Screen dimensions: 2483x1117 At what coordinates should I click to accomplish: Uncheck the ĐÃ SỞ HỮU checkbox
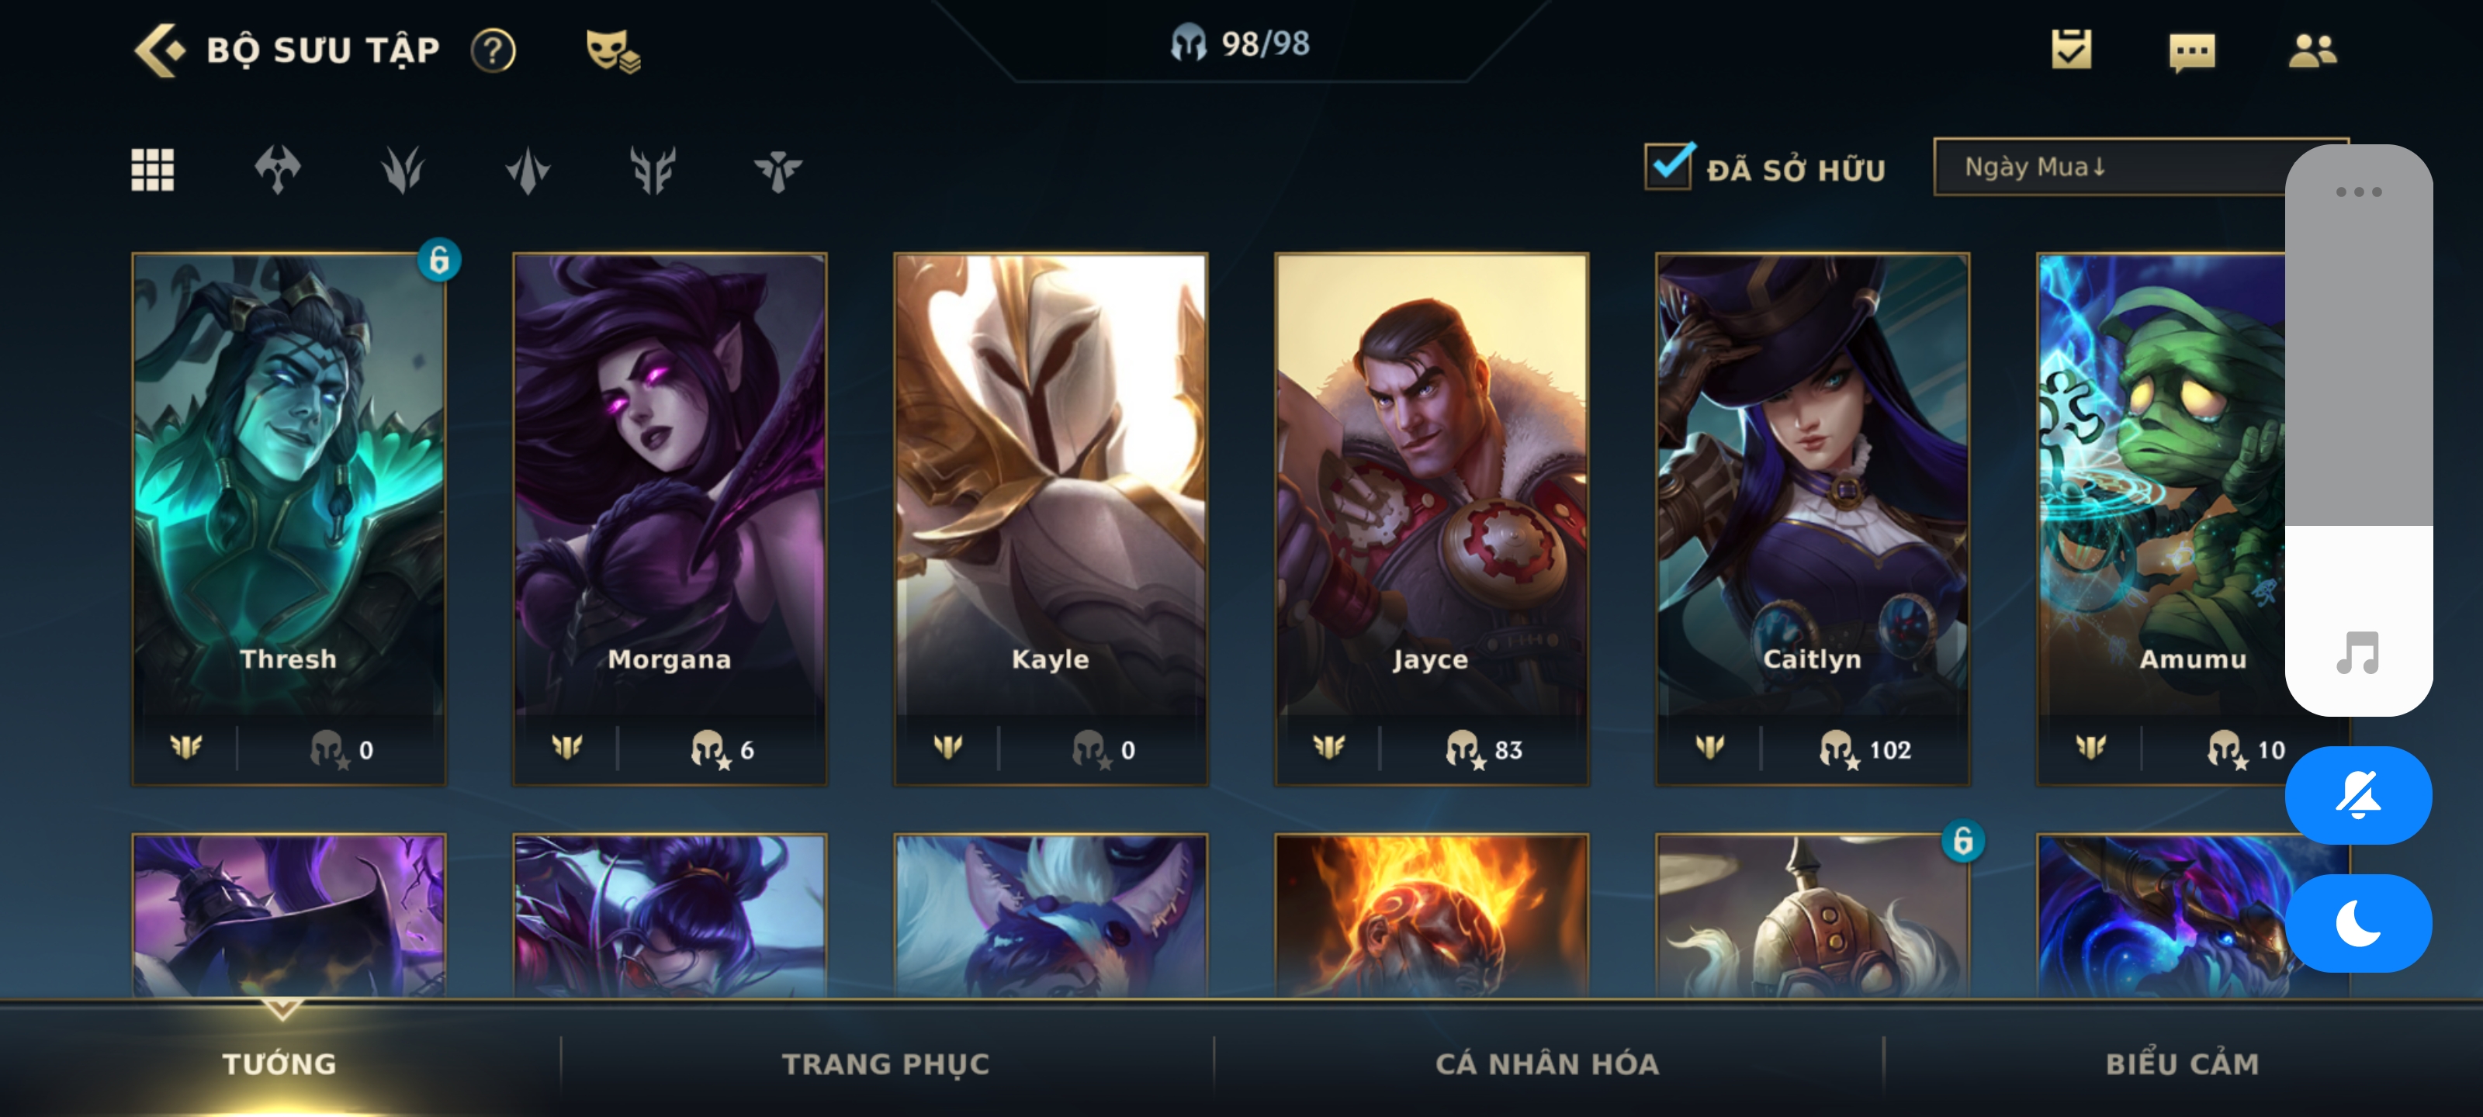(x=1668, y=167)
